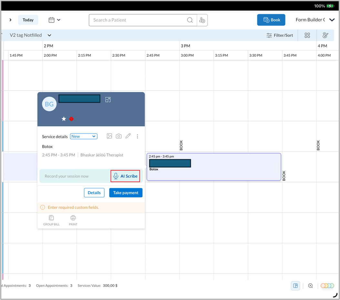Click the camera icon in Service details
Viewport: 340px width, 300px height.
pos(119,136)
